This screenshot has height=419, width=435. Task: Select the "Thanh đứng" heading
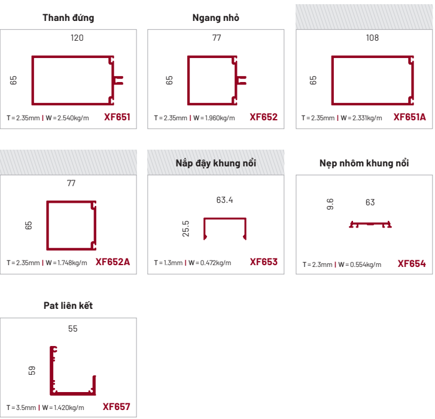(x=68, y=18)
